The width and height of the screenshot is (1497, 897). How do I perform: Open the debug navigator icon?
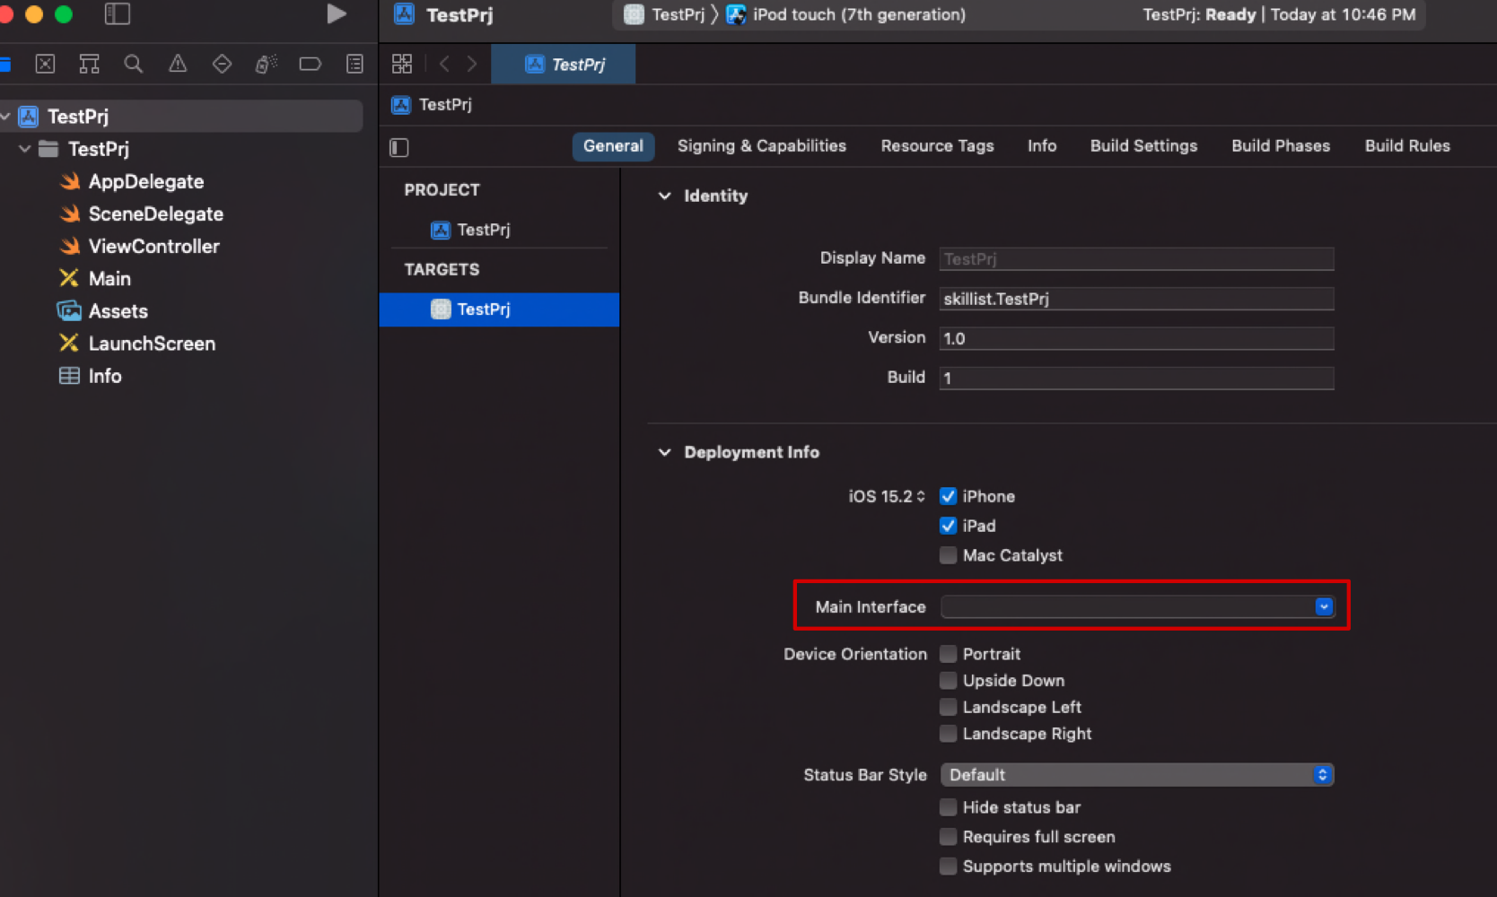coord(266,64)
